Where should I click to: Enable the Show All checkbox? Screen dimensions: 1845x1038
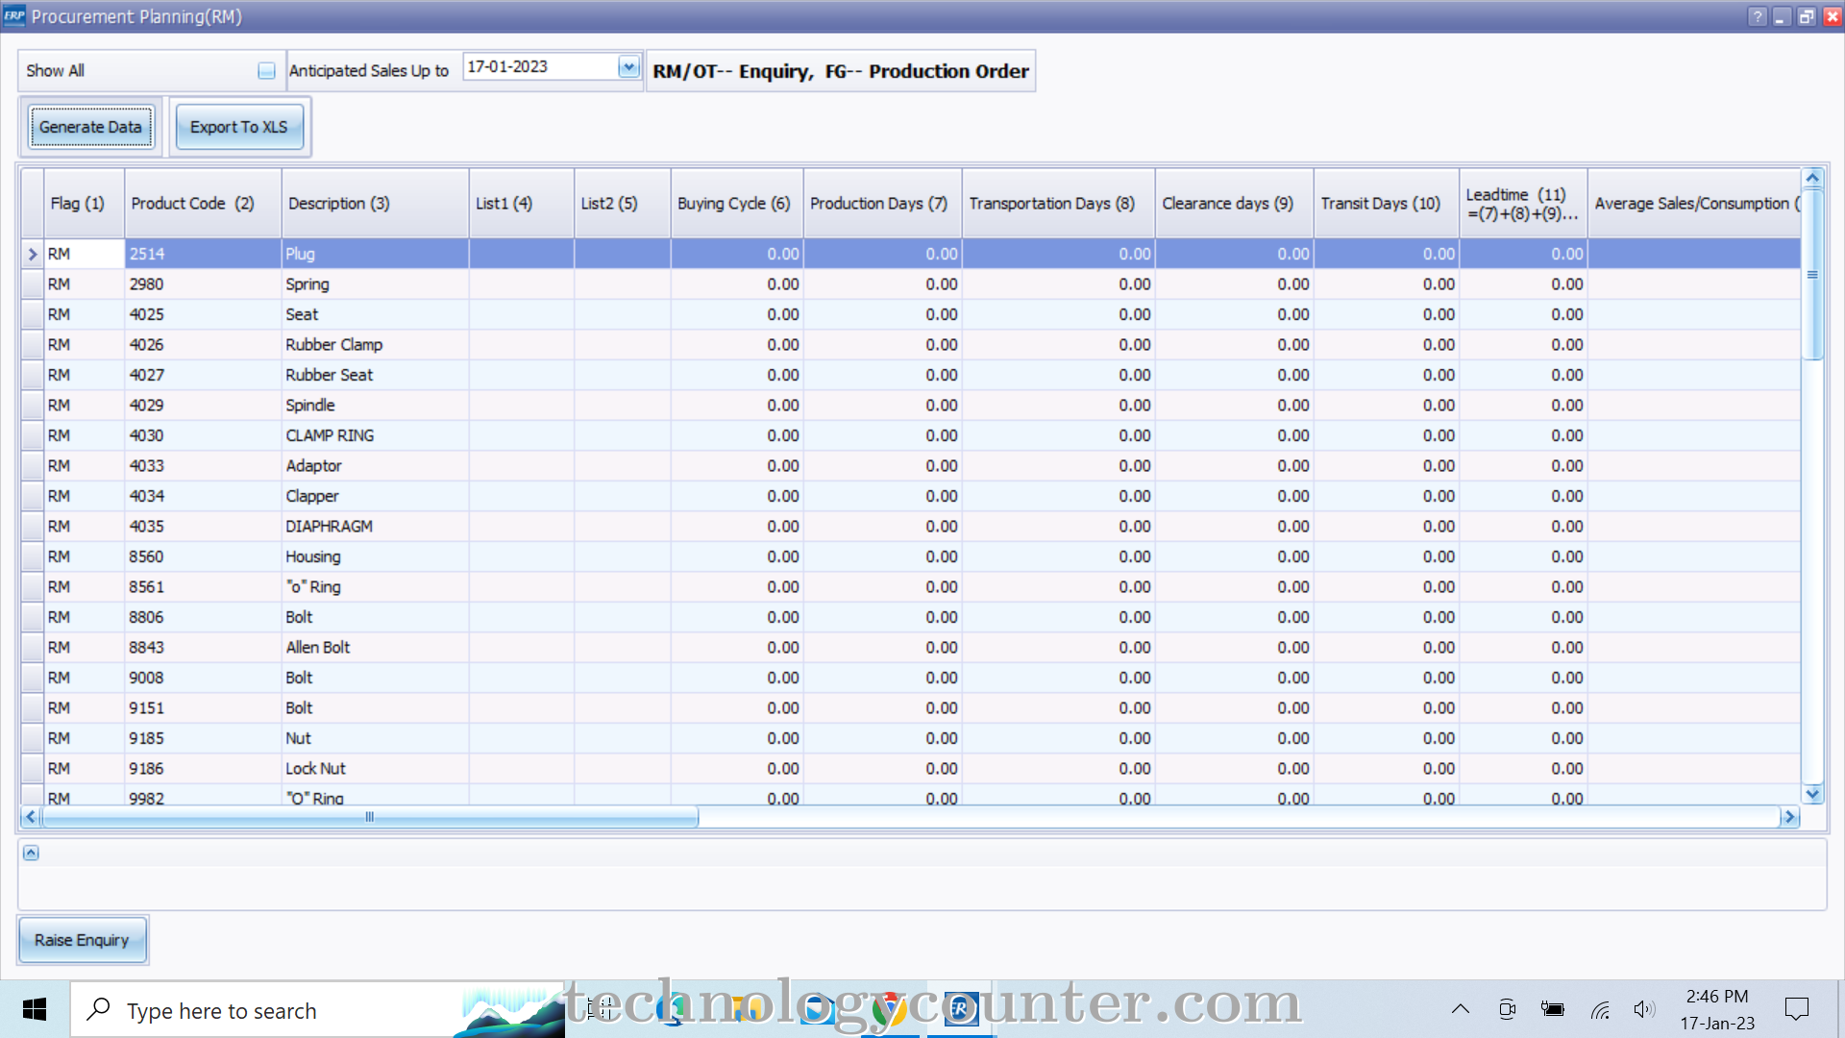point(266,70)
